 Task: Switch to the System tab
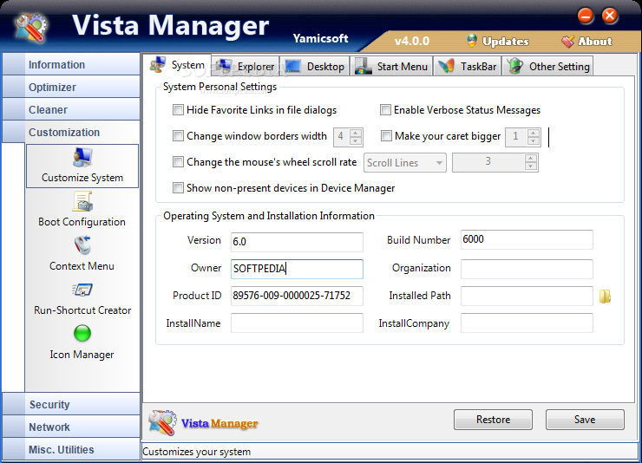(x=178, y=65)
